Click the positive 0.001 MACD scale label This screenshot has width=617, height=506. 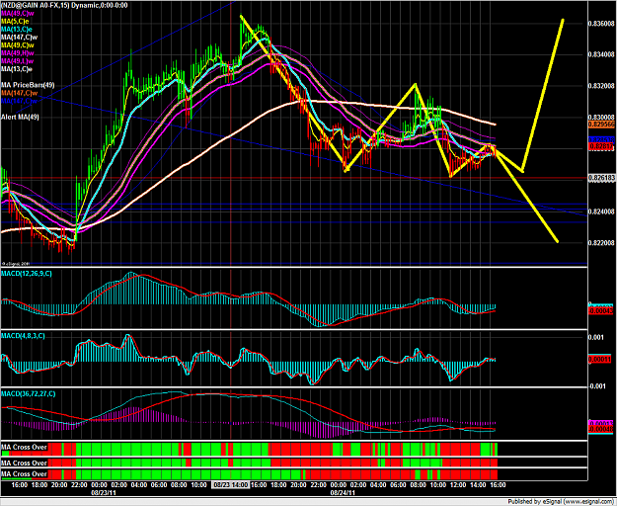(596, 337)
